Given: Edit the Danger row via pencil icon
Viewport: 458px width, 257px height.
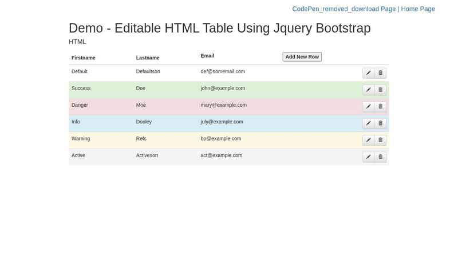Looking at the screenshot, I should click(x=368, y=106).
